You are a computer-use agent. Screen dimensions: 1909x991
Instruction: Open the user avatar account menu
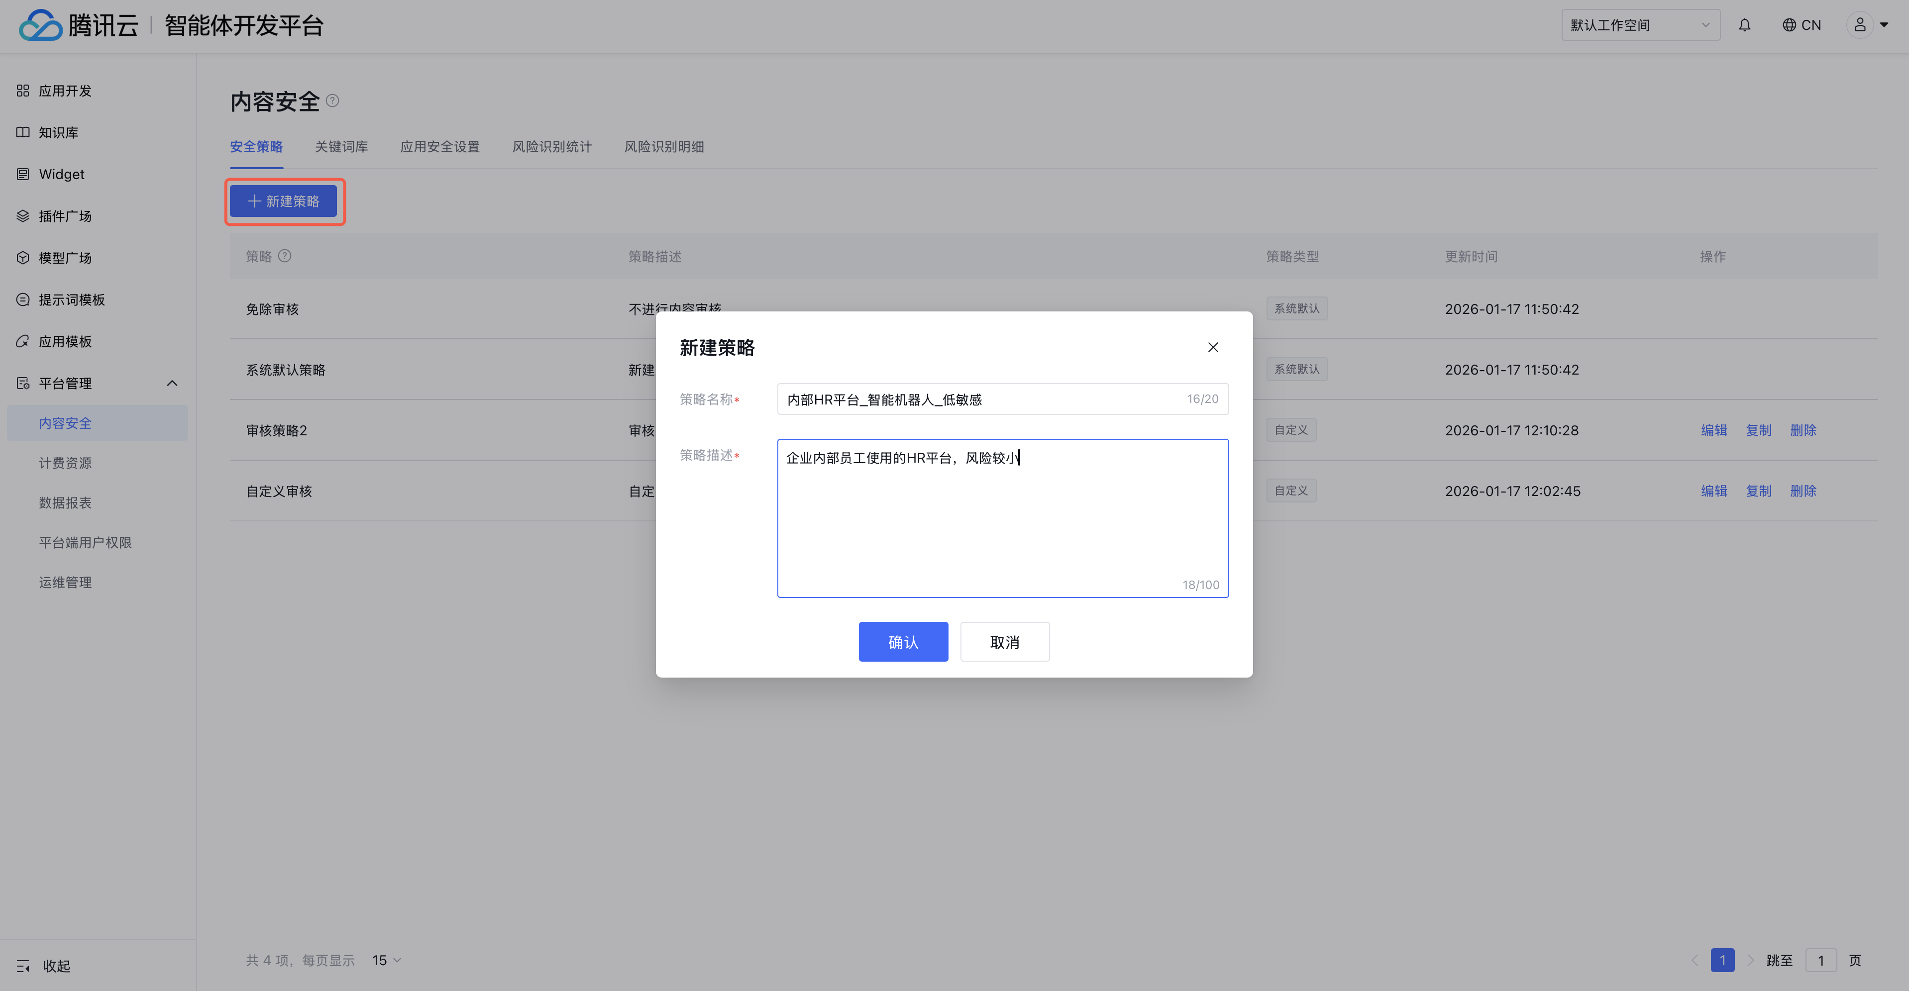point(1860,25)
